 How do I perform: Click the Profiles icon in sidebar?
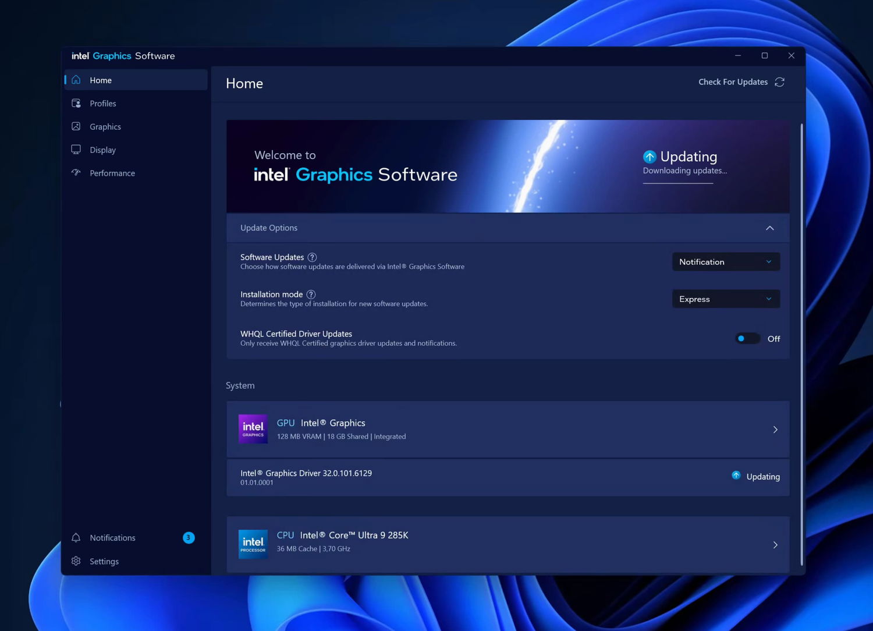76,103
